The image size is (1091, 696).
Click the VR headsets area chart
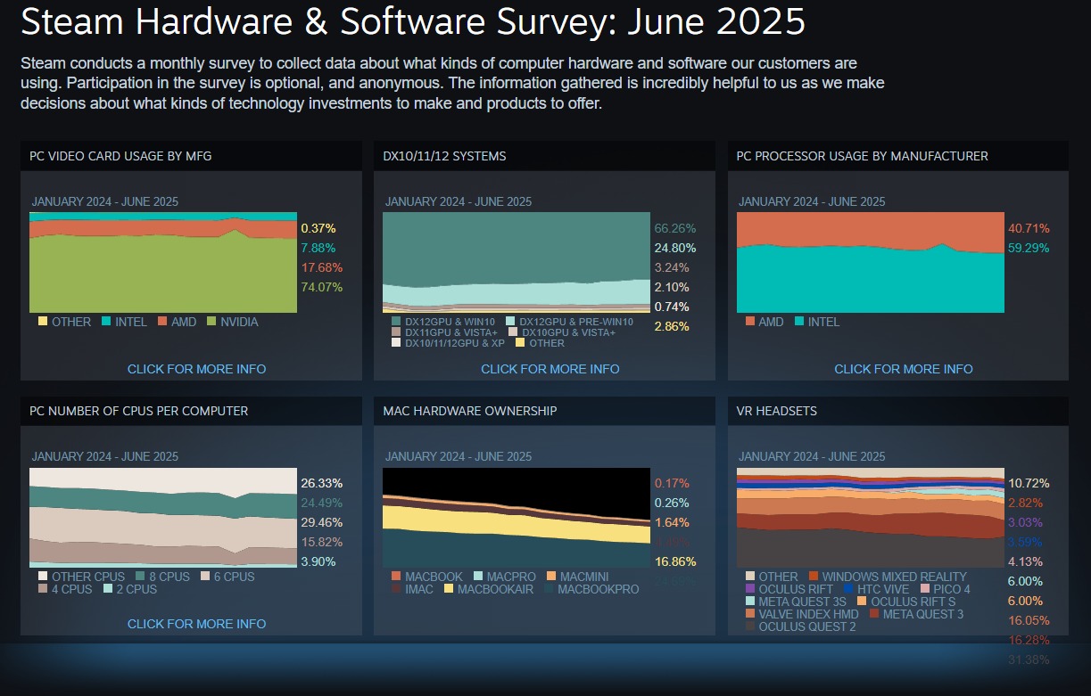click(x=871, y=517)
